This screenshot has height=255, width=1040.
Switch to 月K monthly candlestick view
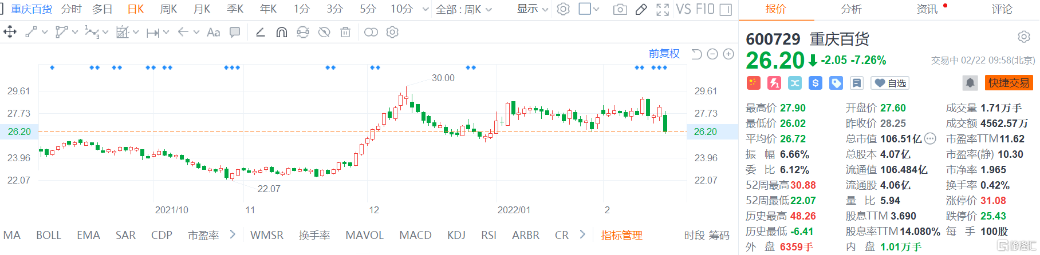[202, 9]
